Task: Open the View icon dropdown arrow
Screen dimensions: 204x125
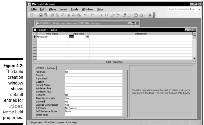Action: (x=35, y=15)
